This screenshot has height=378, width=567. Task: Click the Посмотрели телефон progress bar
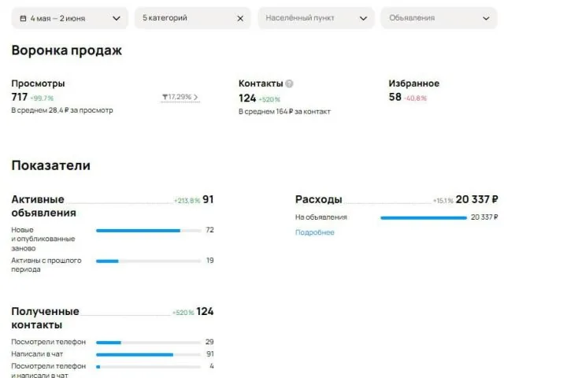(149, 343)
